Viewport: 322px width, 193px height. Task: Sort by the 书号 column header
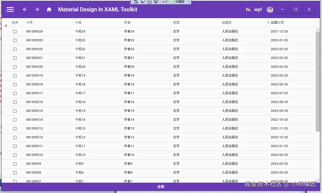(29, 22)
